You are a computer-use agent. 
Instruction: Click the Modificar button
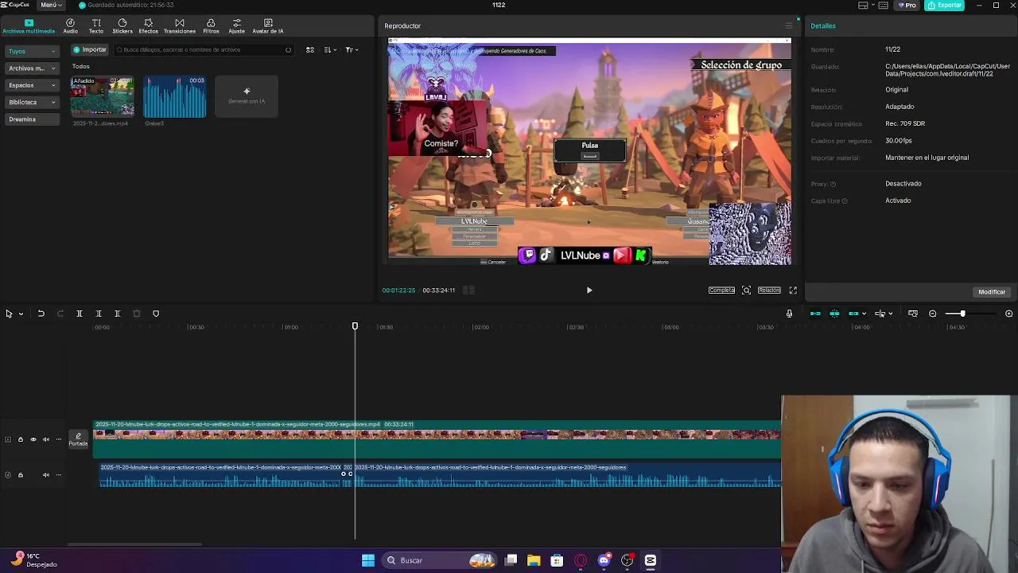click(x=992, y=292)
